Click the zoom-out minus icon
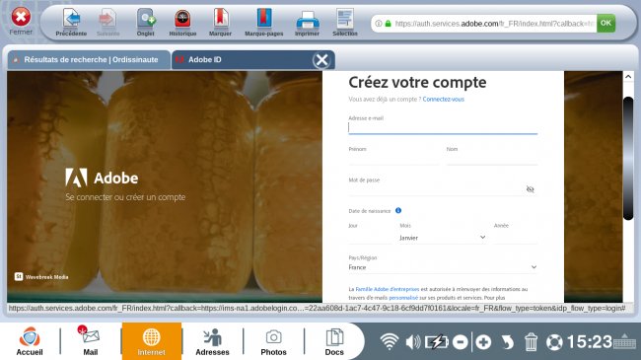Image resolution: width=641 pixels, height=360 pixels. (461, 341)
